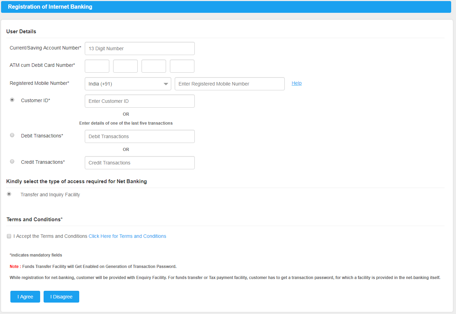Focus the Debit Transactions input field
Viewport: 456px width, 314px height.
click(x=140, y=136)
